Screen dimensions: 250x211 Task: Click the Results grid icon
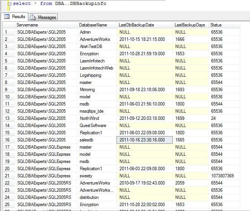7,17
